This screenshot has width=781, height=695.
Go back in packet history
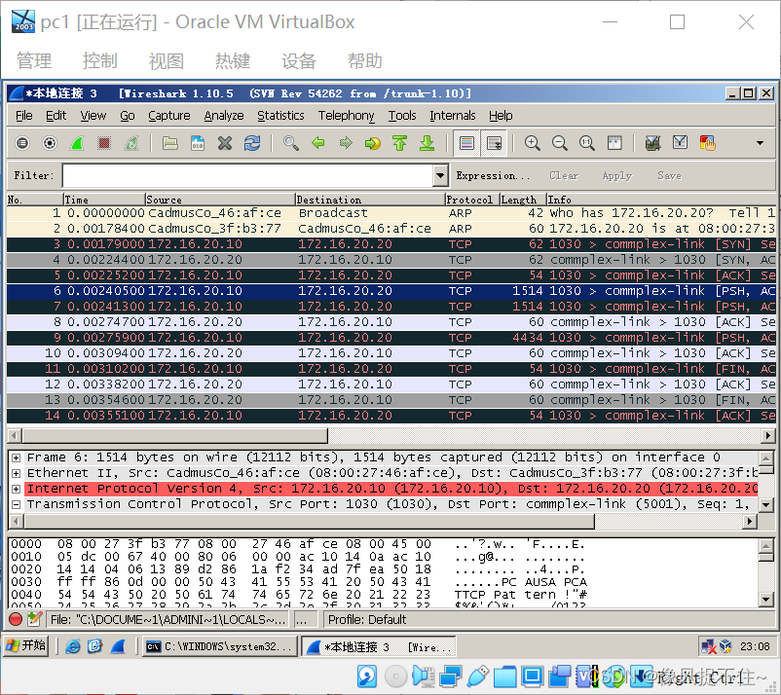[x=318, y=143]
